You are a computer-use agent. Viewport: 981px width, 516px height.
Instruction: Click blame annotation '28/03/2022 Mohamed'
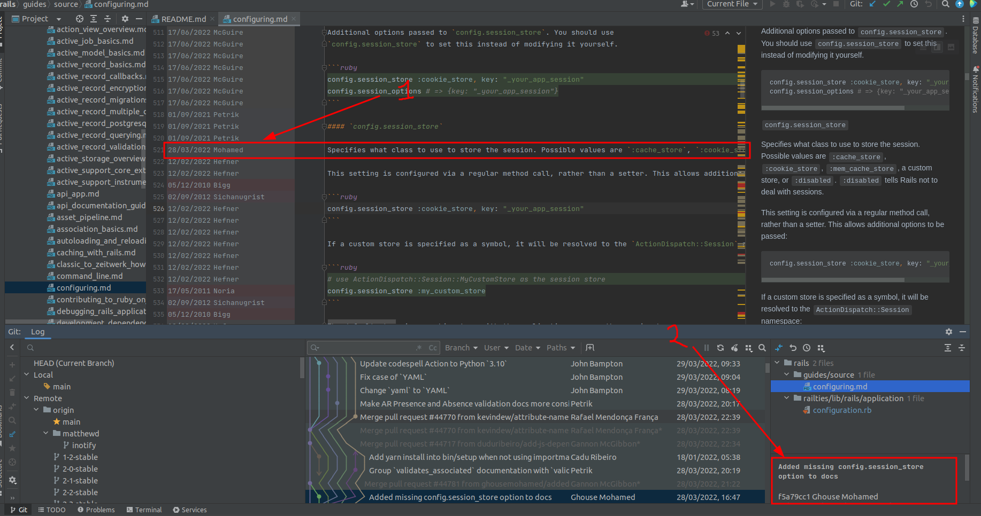pos(205,150)
